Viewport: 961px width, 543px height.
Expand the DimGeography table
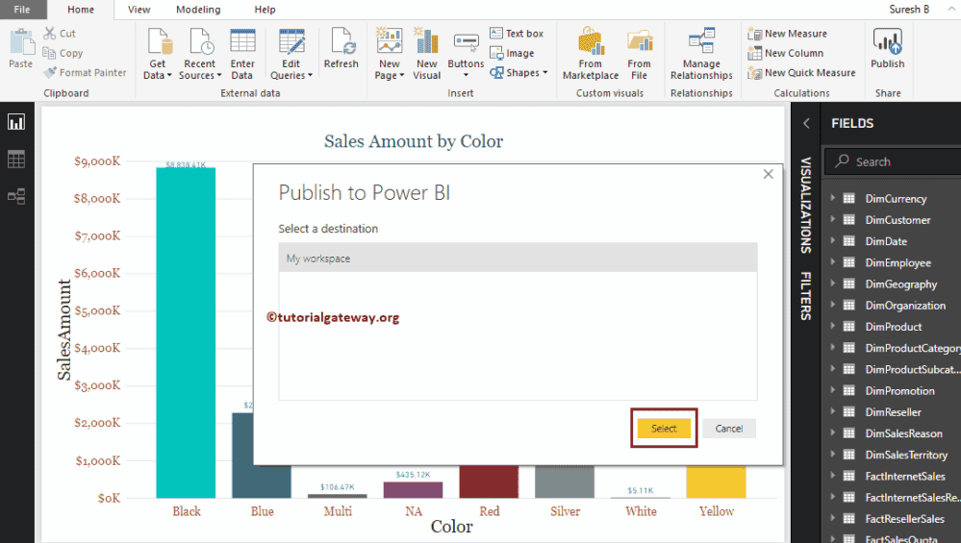pyautogui.click(x=833, y=284)
